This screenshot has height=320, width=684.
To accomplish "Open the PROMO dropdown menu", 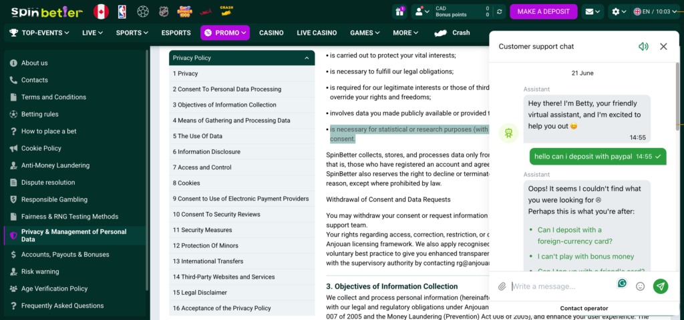I will tap(225, 33).
